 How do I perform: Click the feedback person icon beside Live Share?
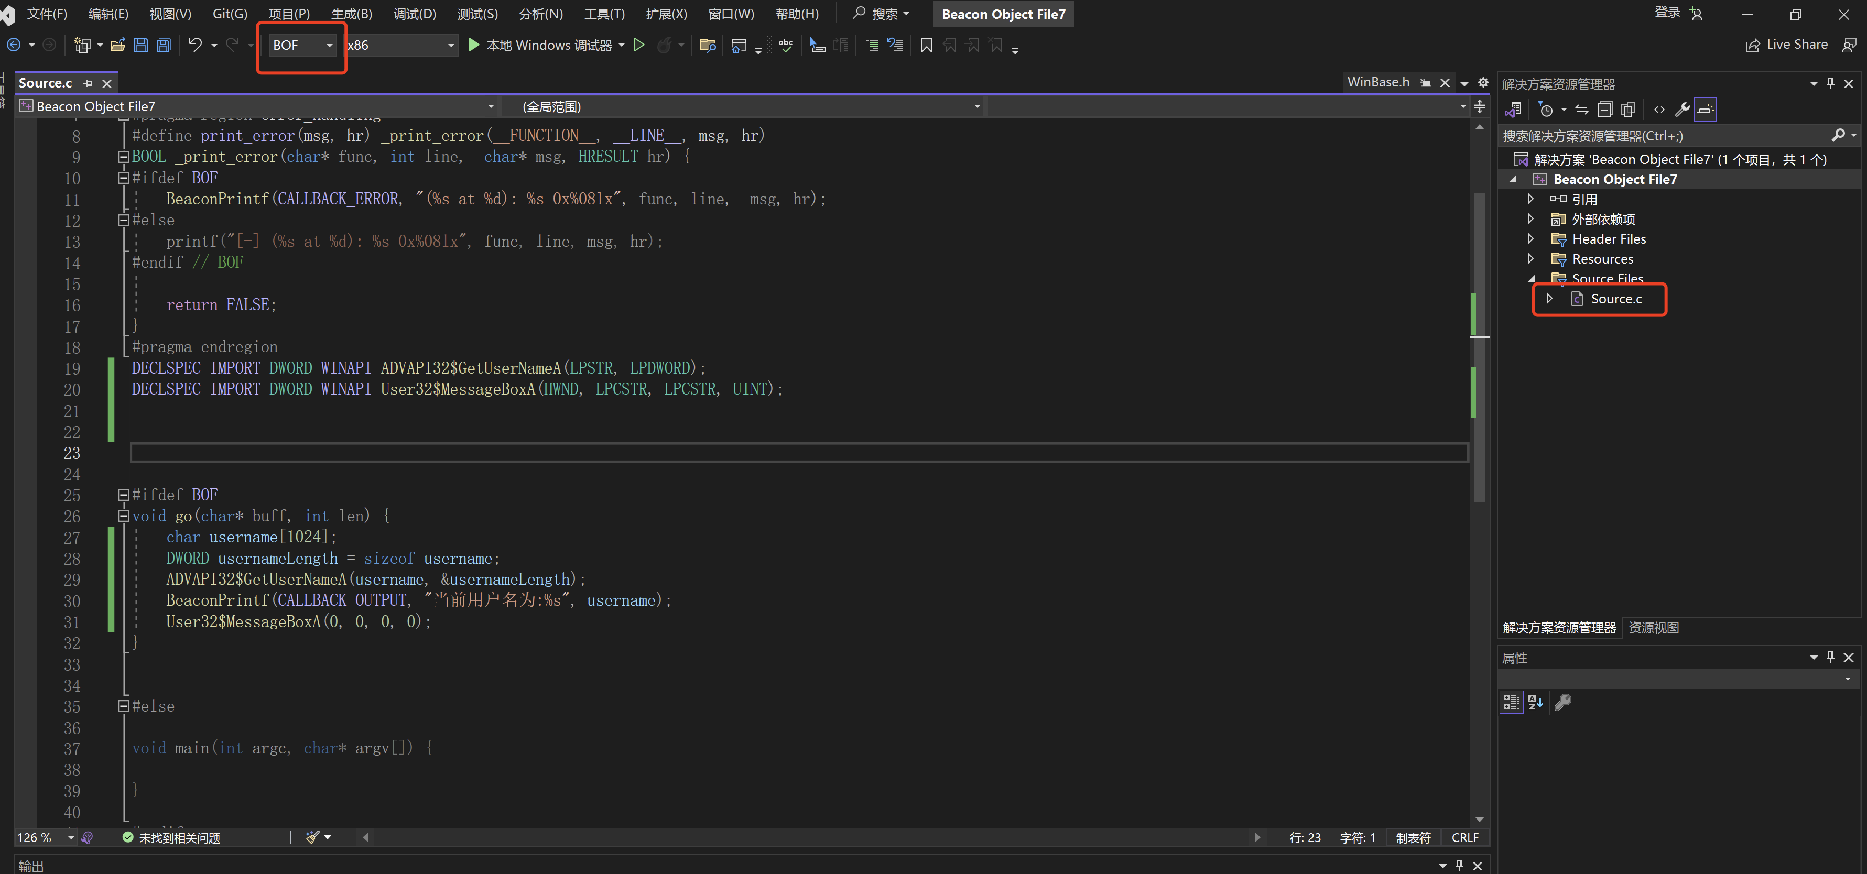click(1850, 45)
